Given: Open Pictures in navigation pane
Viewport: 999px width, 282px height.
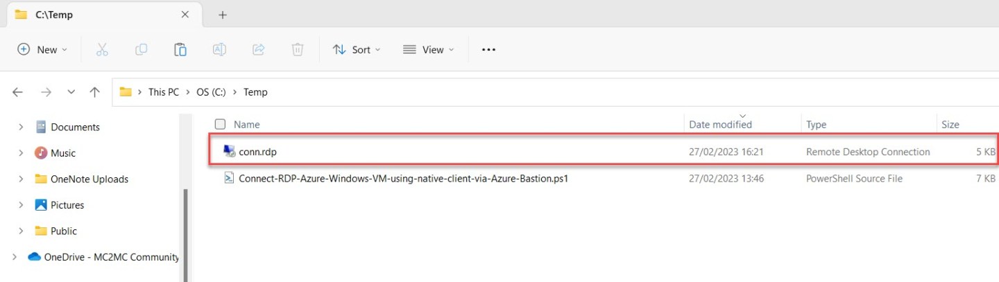Looking at the screenshot, I should pyautogui.click(x=67, y=205).
